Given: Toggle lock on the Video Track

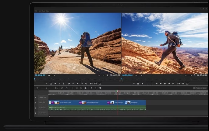Looking at the screenshot, I should [36, 103].
